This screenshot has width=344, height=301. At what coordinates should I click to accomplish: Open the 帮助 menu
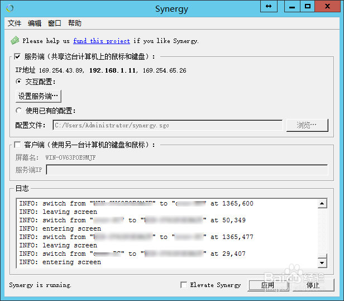(75, 23)
